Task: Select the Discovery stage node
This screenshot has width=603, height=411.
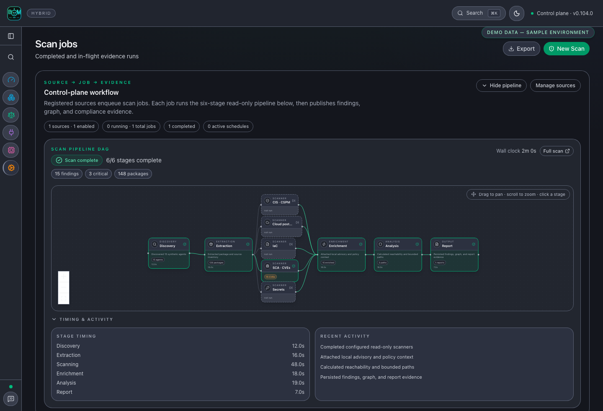Action: (169, 253)
